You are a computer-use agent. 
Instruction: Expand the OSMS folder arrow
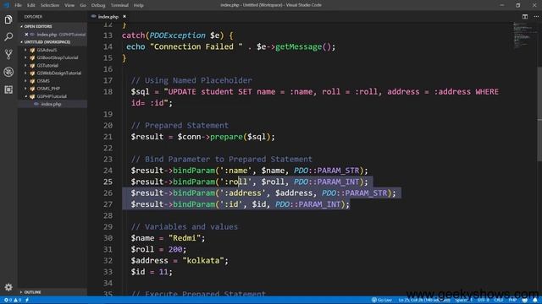(25, 81)
